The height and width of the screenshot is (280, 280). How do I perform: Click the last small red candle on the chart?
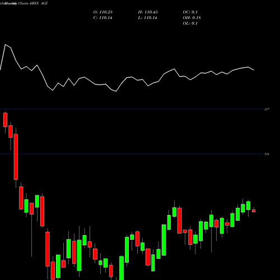(254, 211)
